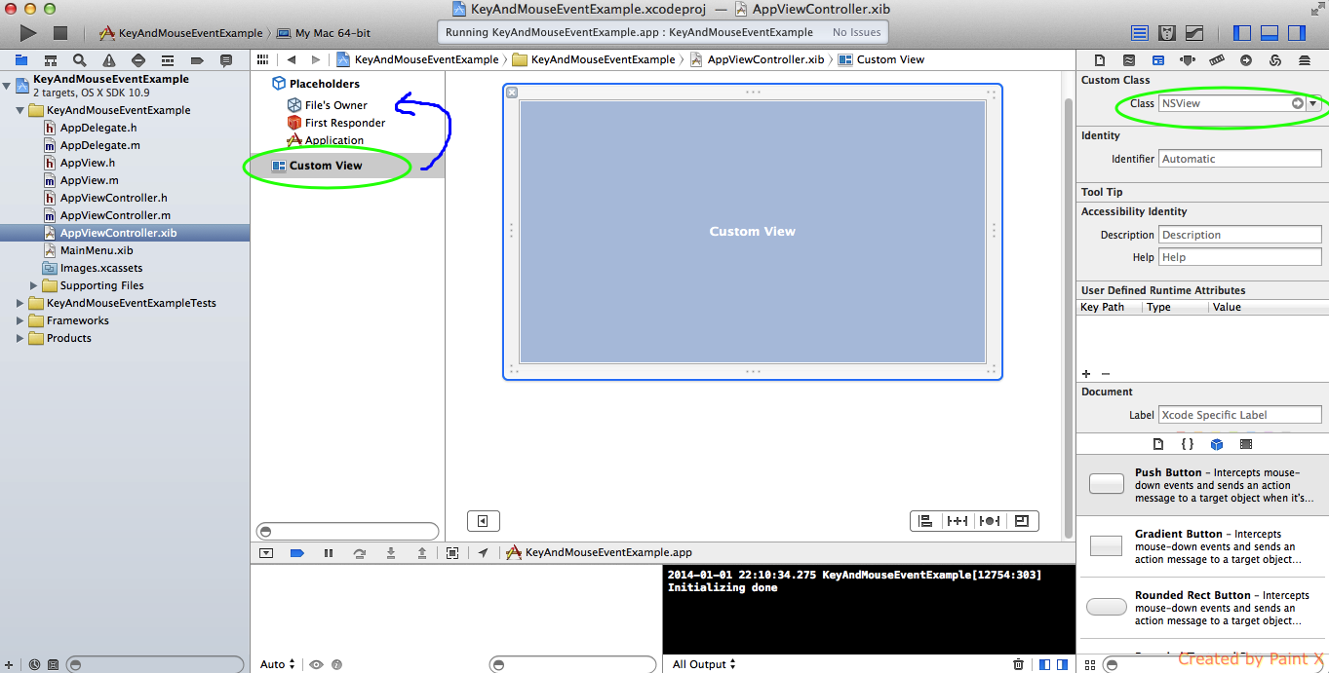Select File's Owner placeholder
This screenshot has height=673, width=1329.
[x=328, y=105]
